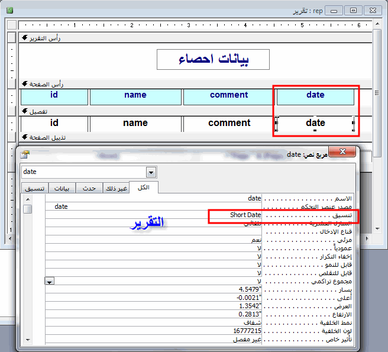Click the properties sheet icon beside title
The height and width of the screenshot is (352, 388).
25,154
